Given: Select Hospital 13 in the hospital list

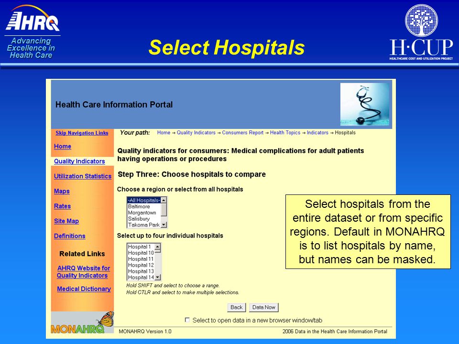Looking at the screenshot, I should point(141,271).
